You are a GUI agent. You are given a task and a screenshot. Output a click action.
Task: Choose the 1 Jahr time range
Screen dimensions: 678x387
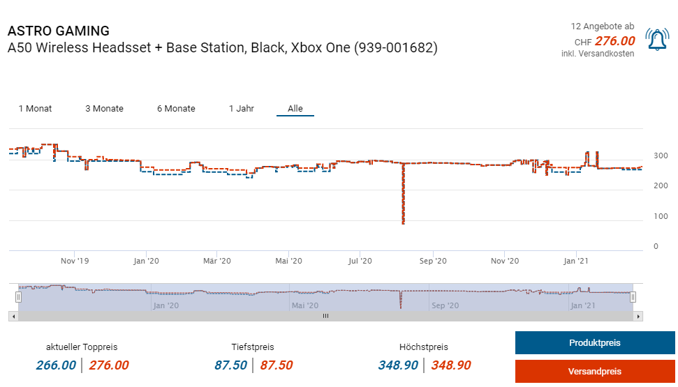[242, 109]
